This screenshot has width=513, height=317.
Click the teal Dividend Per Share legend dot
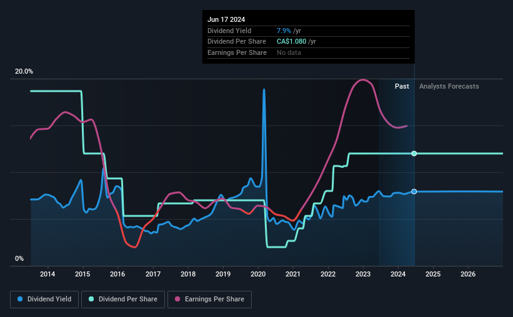[x=91, y=299]
